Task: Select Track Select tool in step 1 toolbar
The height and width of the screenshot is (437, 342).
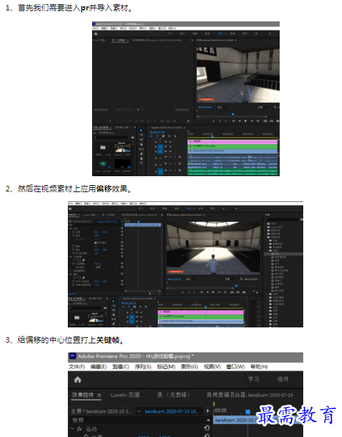Action: click(x=141, y=135)
